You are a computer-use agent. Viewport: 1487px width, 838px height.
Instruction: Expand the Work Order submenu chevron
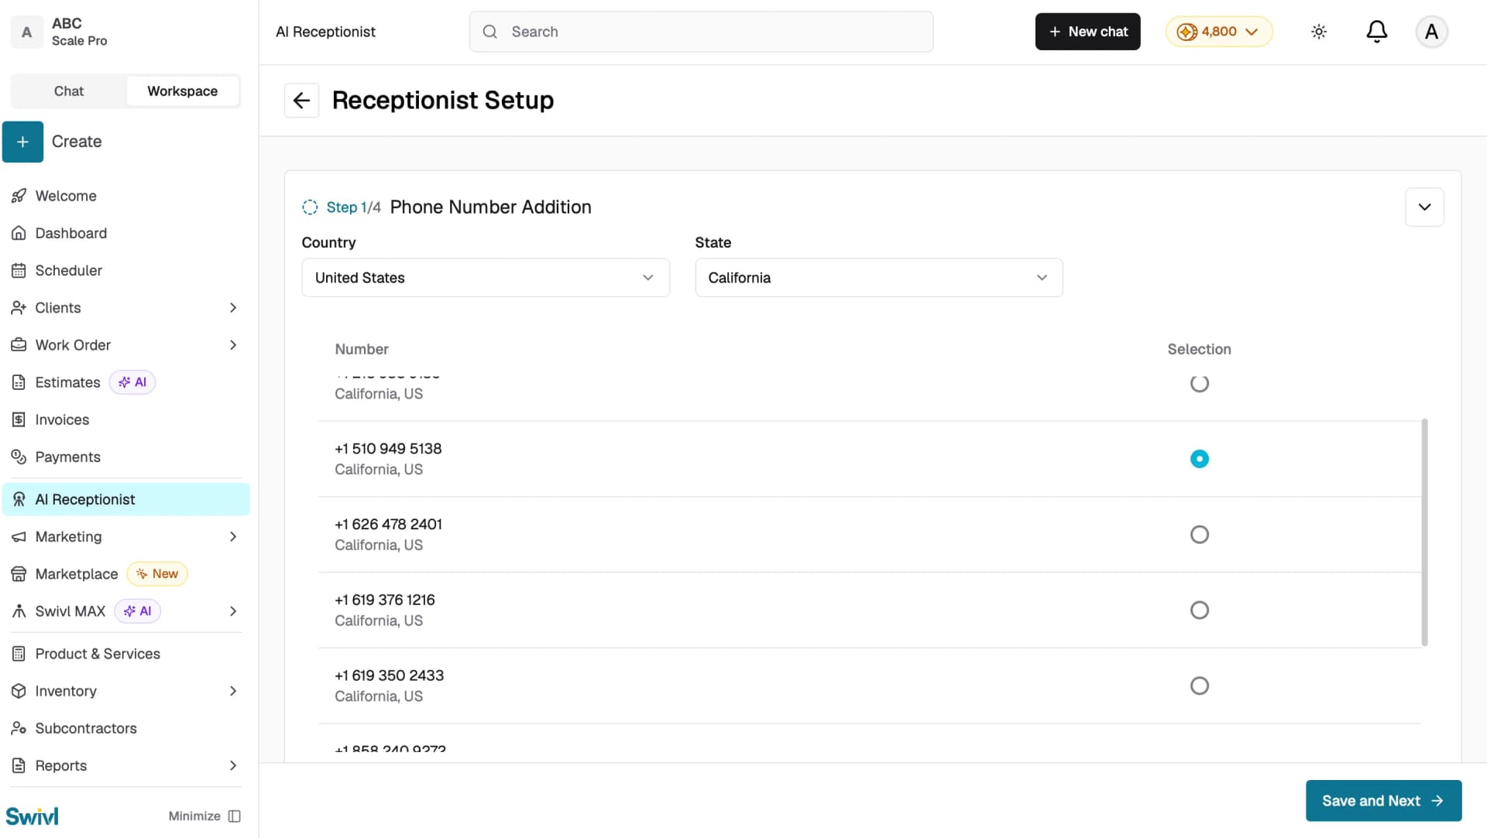pyautogui.click(x=233, y=345)
